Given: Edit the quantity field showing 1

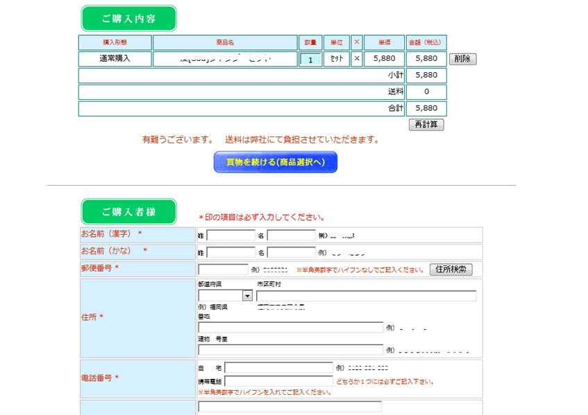Looking at the screenshot, I should (310, 60).
